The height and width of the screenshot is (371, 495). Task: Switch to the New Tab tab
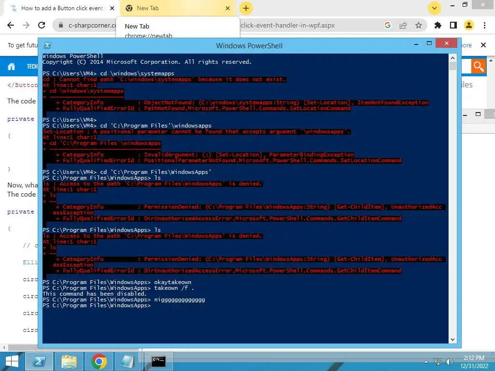pyautogui.click(x=178, y=8)
